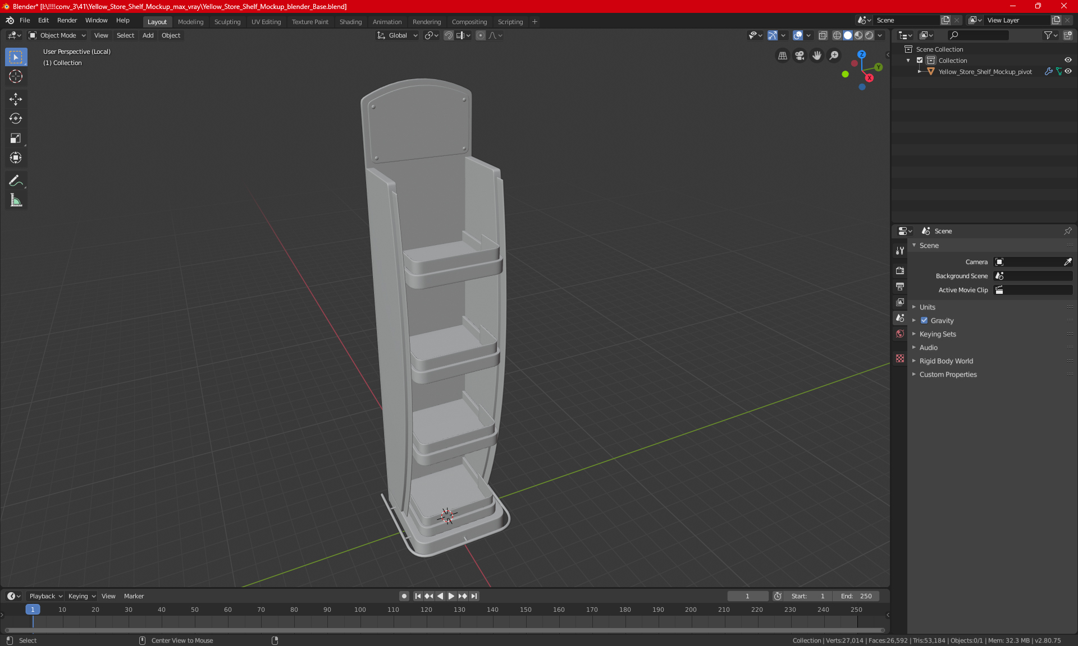Toggle Gravity checkbox in Scene panel
This screenshot has height=646, width=1078.
[x=923, y=320]
